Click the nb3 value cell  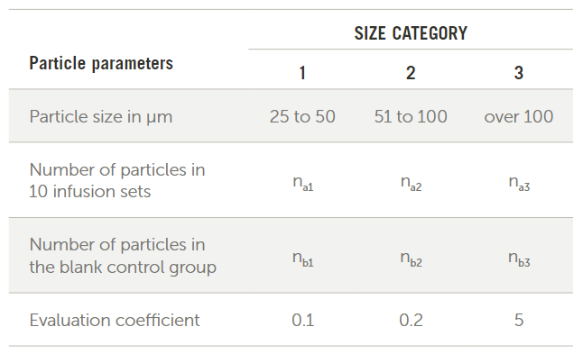pos(519,259)
